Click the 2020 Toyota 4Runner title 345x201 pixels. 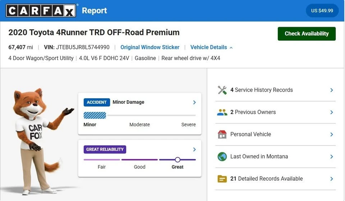[94, 33]
